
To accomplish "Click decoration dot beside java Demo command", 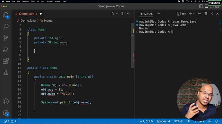I will click(137, 25).
